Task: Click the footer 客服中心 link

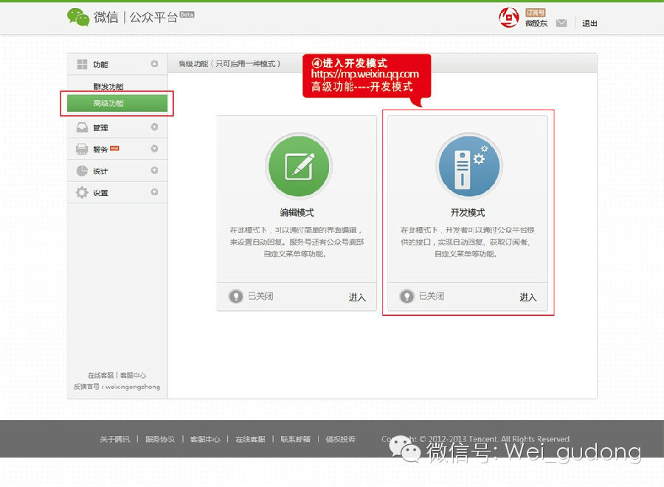Action: click(x=205, y=439)
